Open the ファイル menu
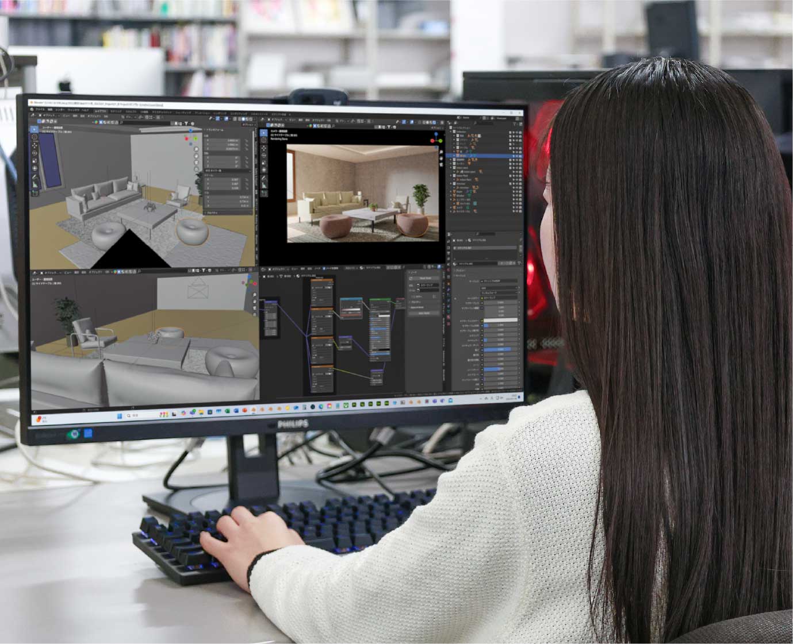The height and width of the screenshot is (644, 793). point(40,110)
